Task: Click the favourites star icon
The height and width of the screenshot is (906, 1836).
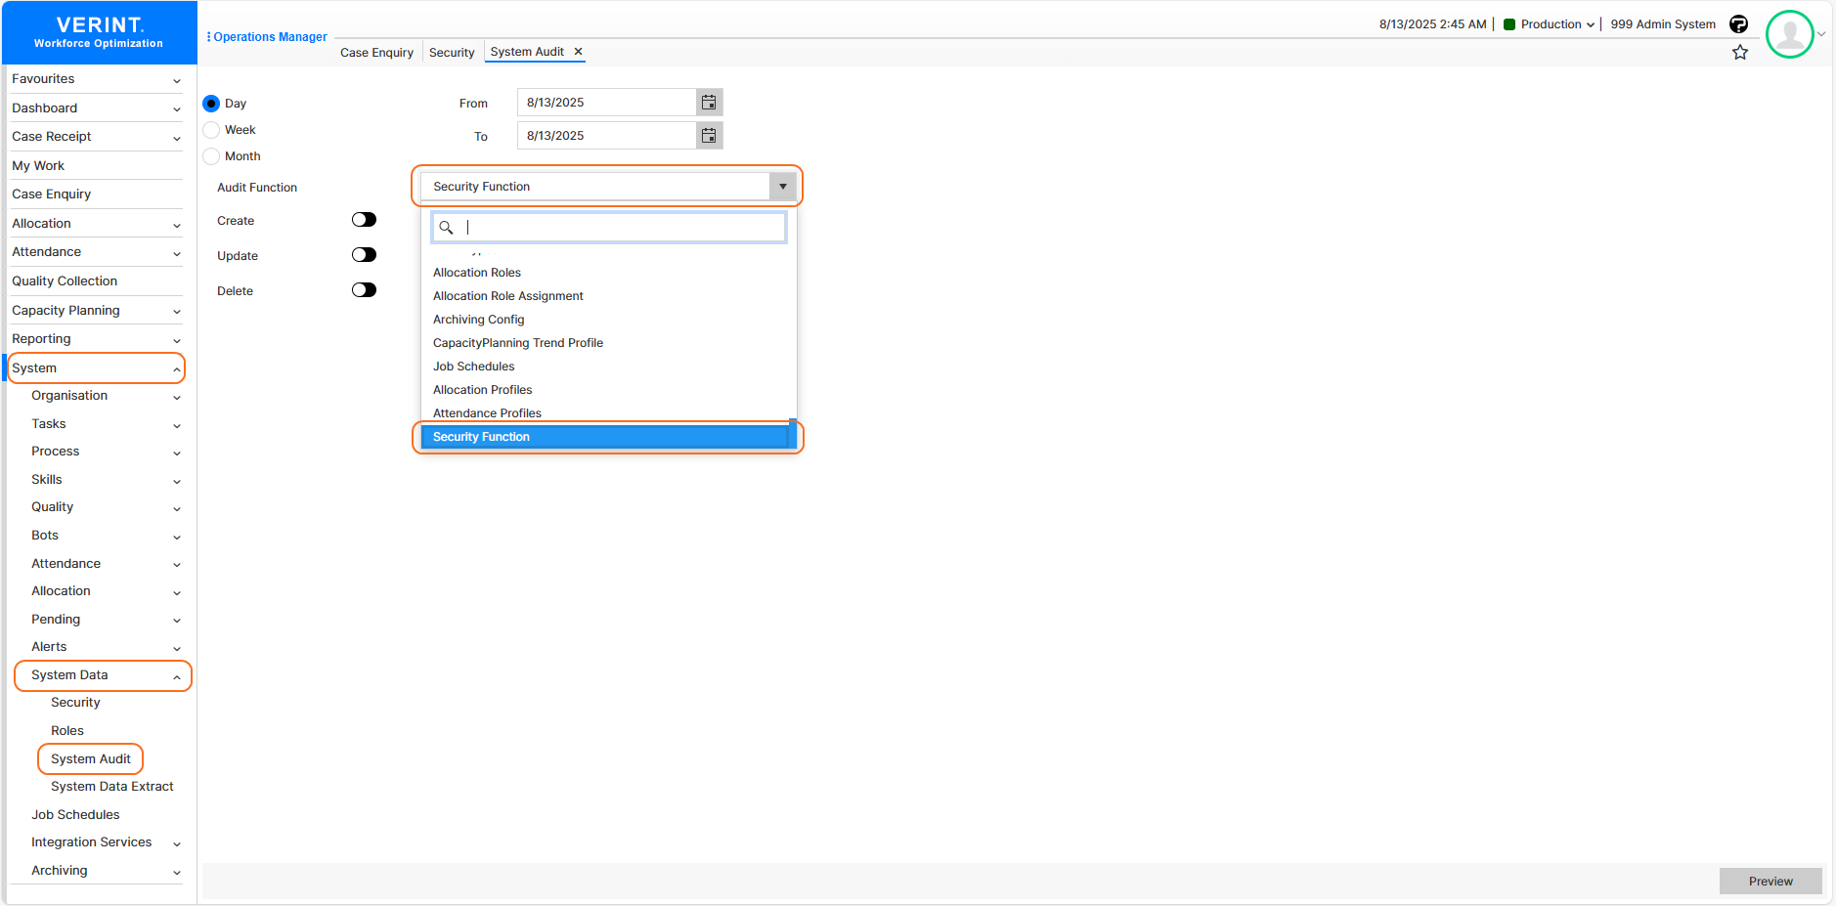Action: 1740,53
